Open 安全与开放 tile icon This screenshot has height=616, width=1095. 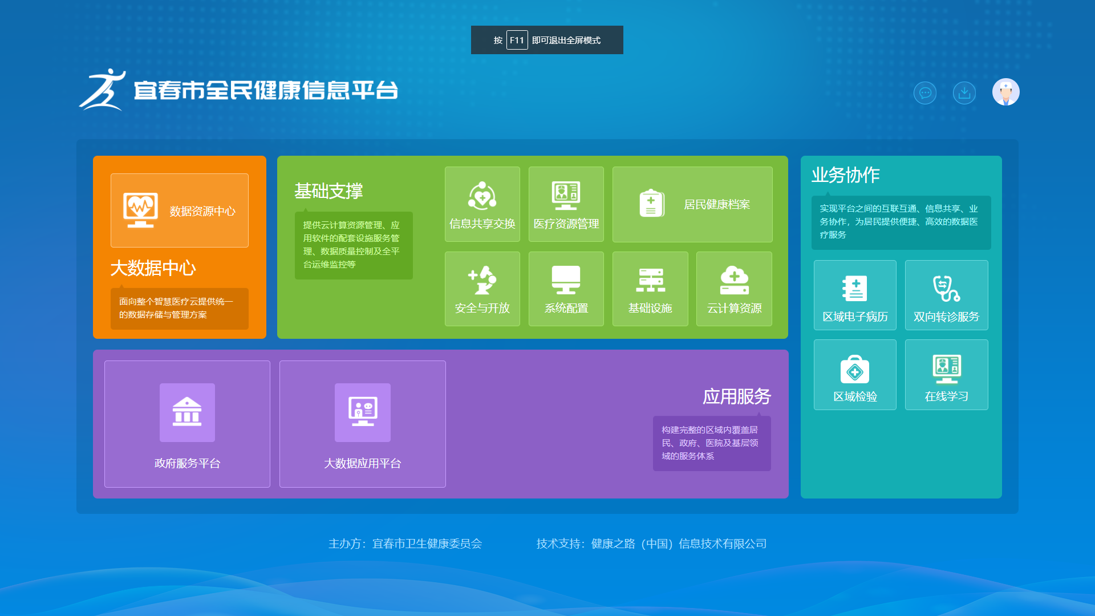482,280
